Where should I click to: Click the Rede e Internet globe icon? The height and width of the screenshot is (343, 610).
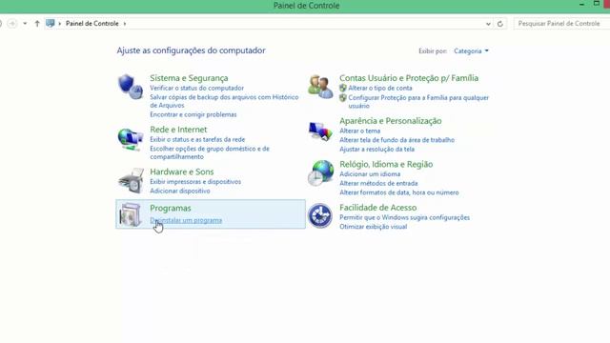pyautogui.click(x=131, y=139)
